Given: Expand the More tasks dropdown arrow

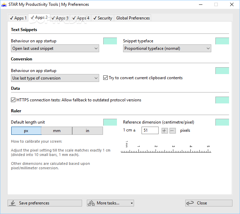Looking at the screenshot, I should click(132, 203).
